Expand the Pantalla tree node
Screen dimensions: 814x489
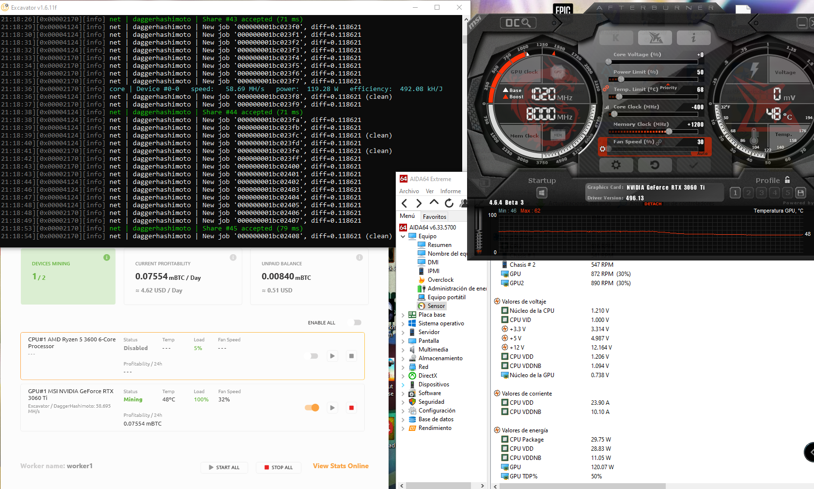pos(403,341)
